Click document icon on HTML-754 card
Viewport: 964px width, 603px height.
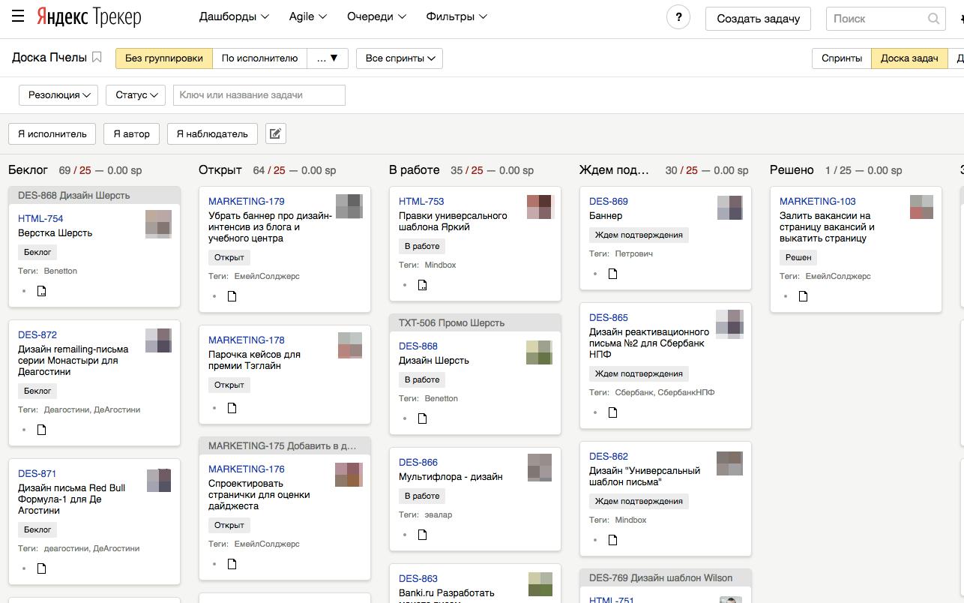[42, 291]
